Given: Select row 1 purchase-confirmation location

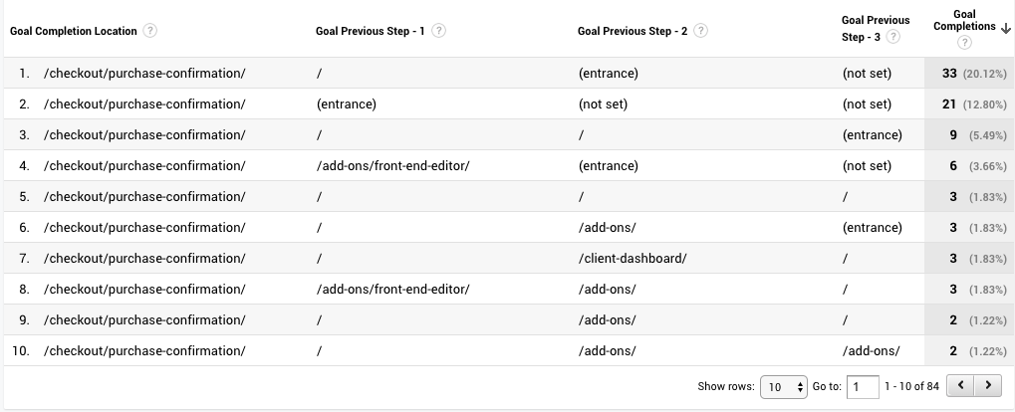Looking at the screenshot, I should point(144,74).
